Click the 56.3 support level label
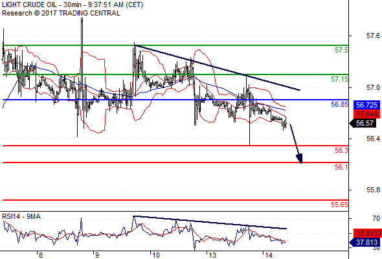 coord(341,150)
